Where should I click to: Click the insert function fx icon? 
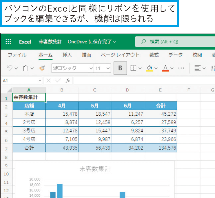pos(68,81)
